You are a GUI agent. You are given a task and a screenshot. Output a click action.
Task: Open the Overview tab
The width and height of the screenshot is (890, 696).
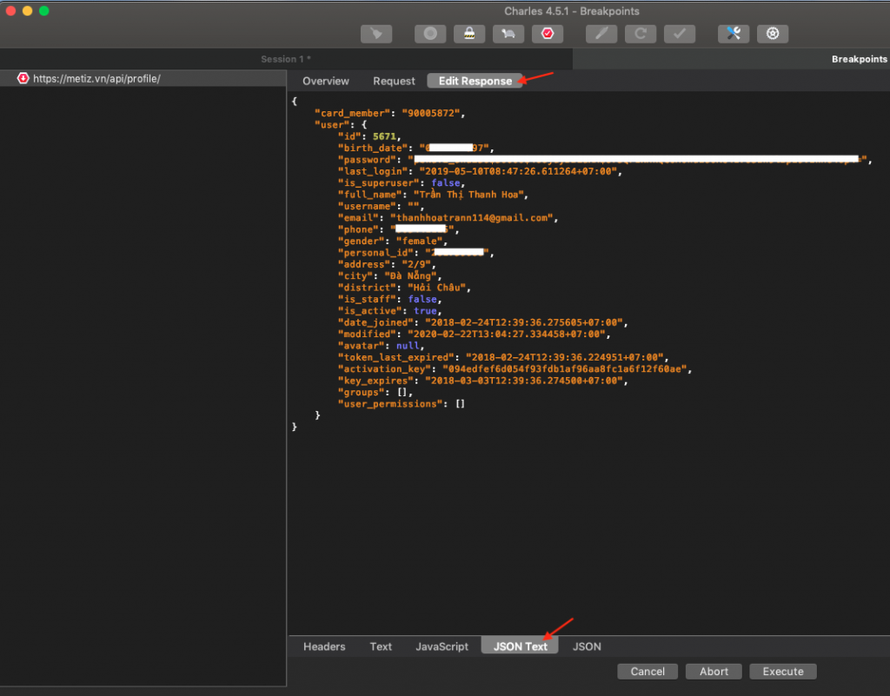coord(326,81)
